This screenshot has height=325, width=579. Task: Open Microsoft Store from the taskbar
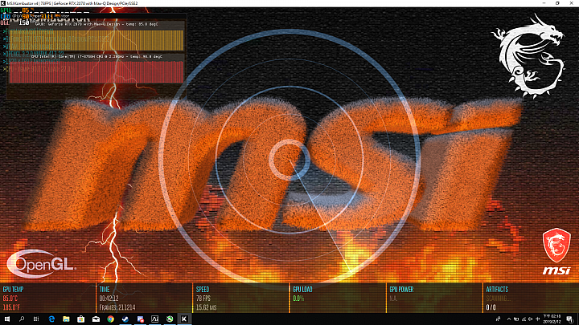pyautogui.click(x=81, y=319)
